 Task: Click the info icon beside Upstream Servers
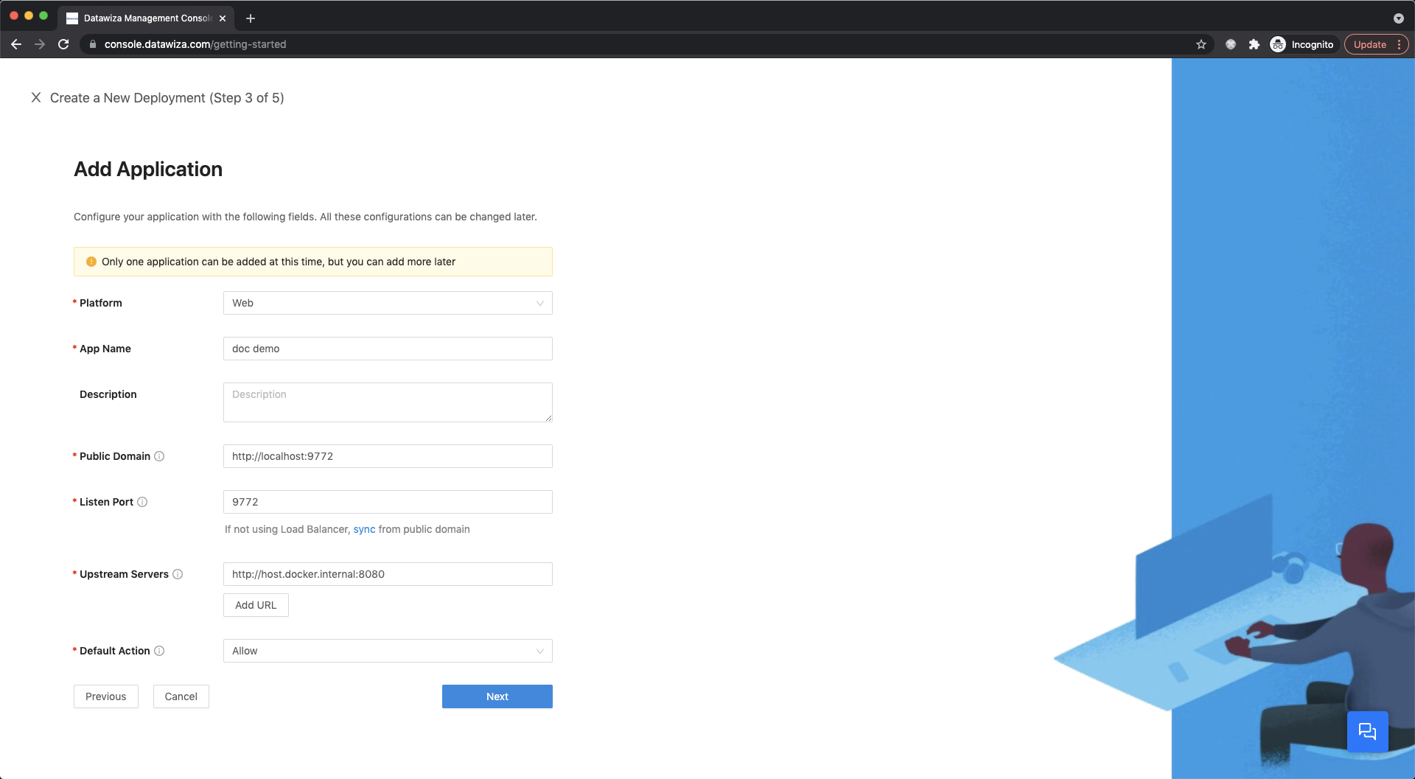pyautogui.click(x=178, y=574)
